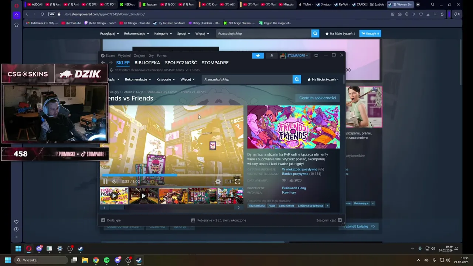Expand Kategorie dropdown in Steam client

pos(166,79)
